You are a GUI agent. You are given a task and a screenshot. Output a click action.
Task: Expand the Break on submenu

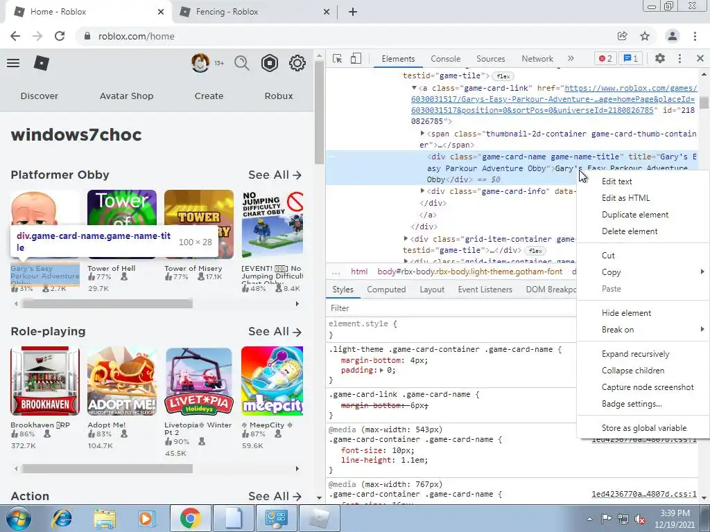(x=643, y=330)
